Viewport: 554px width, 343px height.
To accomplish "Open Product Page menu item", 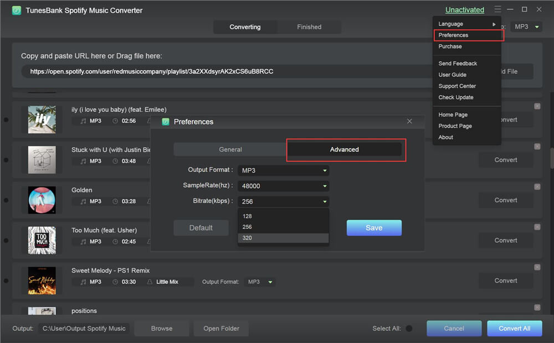I will [x=467, y=126].
